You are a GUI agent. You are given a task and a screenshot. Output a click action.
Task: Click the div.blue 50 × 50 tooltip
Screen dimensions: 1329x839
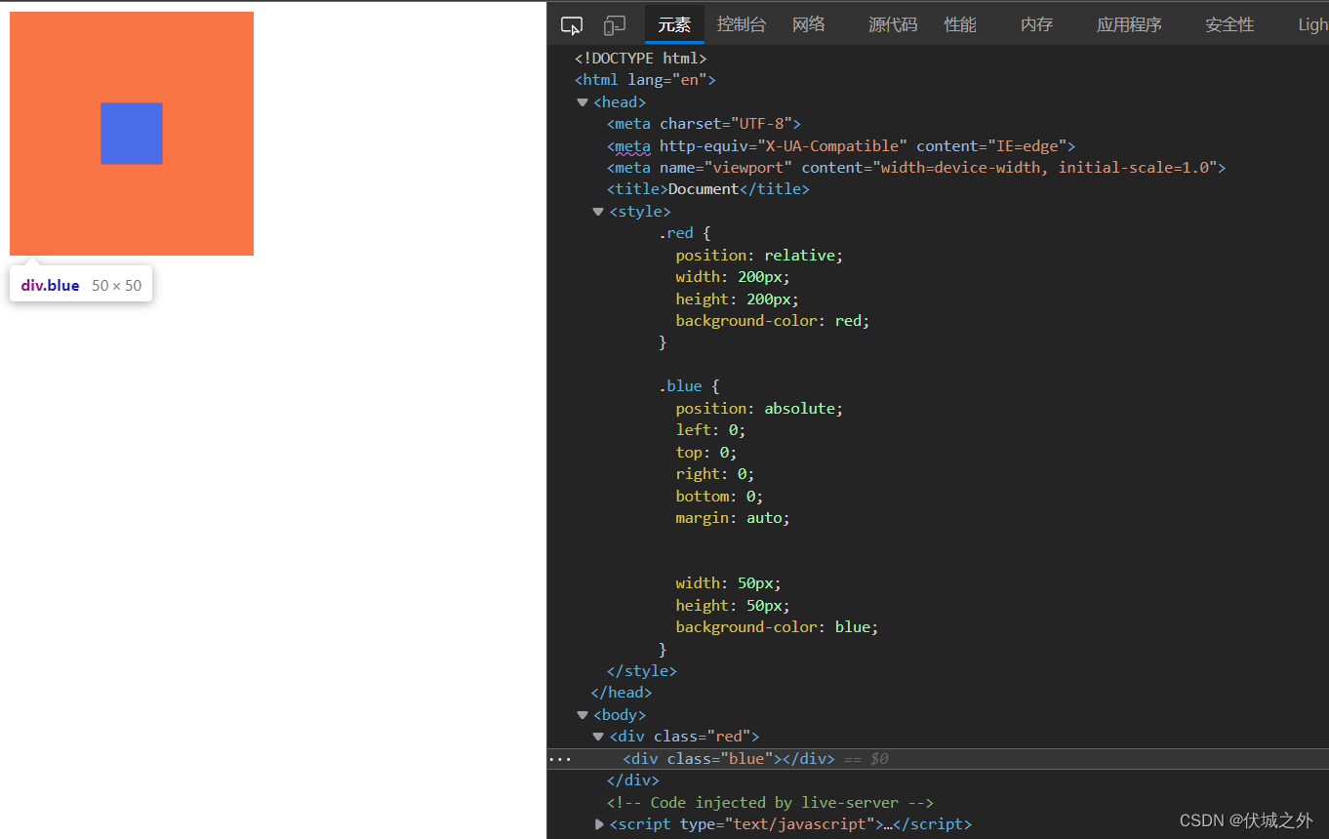tap(81, 285)
